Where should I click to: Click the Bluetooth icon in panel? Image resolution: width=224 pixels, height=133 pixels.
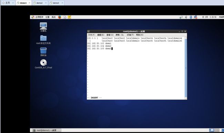[x=191, y=17]
